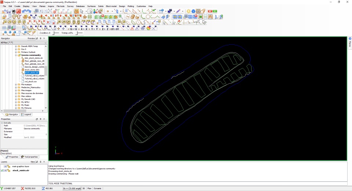
Task: Open the Block model menu
Action: pos(111,6)
